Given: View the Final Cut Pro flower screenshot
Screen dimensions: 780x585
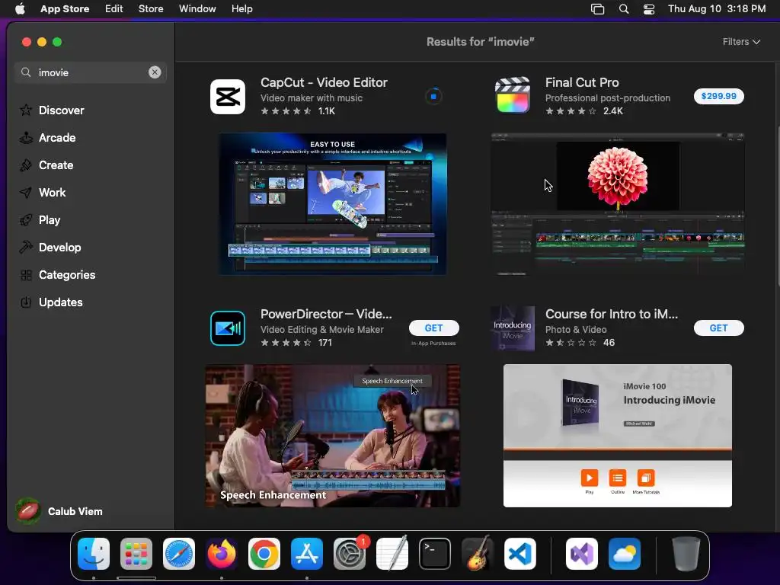Looking at the screenshot, I should tap(617, 204).
